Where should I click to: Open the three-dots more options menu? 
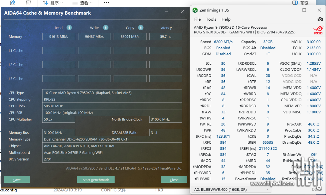click(x=106, y=3)
